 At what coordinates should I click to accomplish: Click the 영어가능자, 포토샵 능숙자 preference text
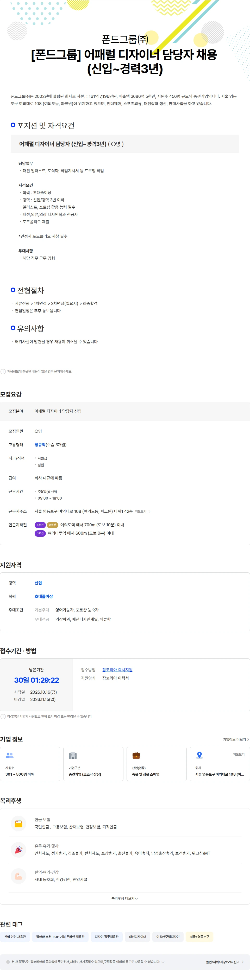77,610
